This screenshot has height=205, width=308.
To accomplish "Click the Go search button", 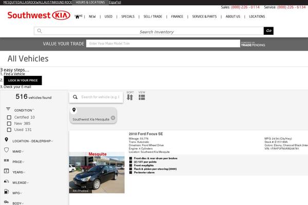I will click(268, 31).
